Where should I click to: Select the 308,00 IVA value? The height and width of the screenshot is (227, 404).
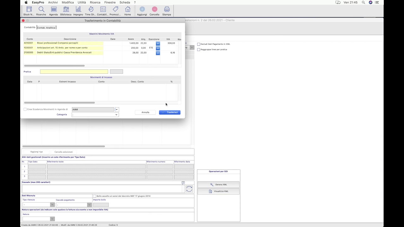click(x=171, y=43)
